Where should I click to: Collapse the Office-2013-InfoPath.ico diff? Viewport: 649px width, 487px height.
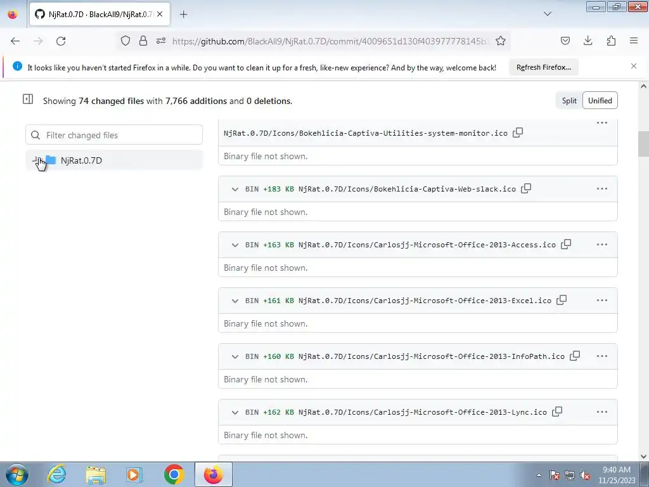click(x=235, y=356)
